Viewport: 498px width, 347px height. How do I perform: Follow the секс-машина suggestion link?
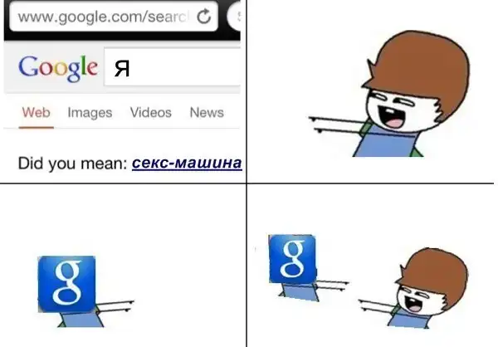tap(187, 164)
